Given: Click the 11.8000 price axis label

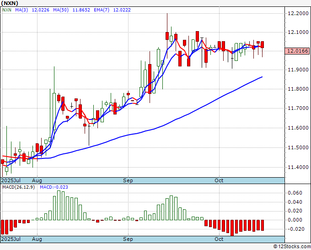Looking at the screenshot, I should tap(298, 89).
